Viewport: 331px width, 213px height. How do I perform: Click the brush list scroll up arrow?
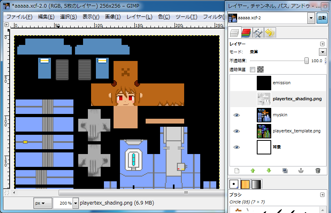(323, 210)
